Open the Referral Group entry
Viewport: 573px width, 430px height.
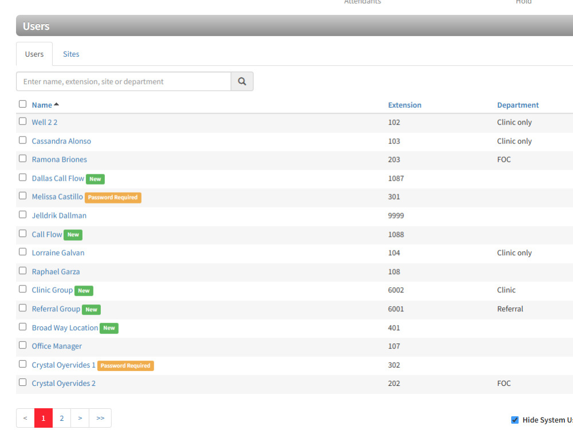[x=56, y=309]
